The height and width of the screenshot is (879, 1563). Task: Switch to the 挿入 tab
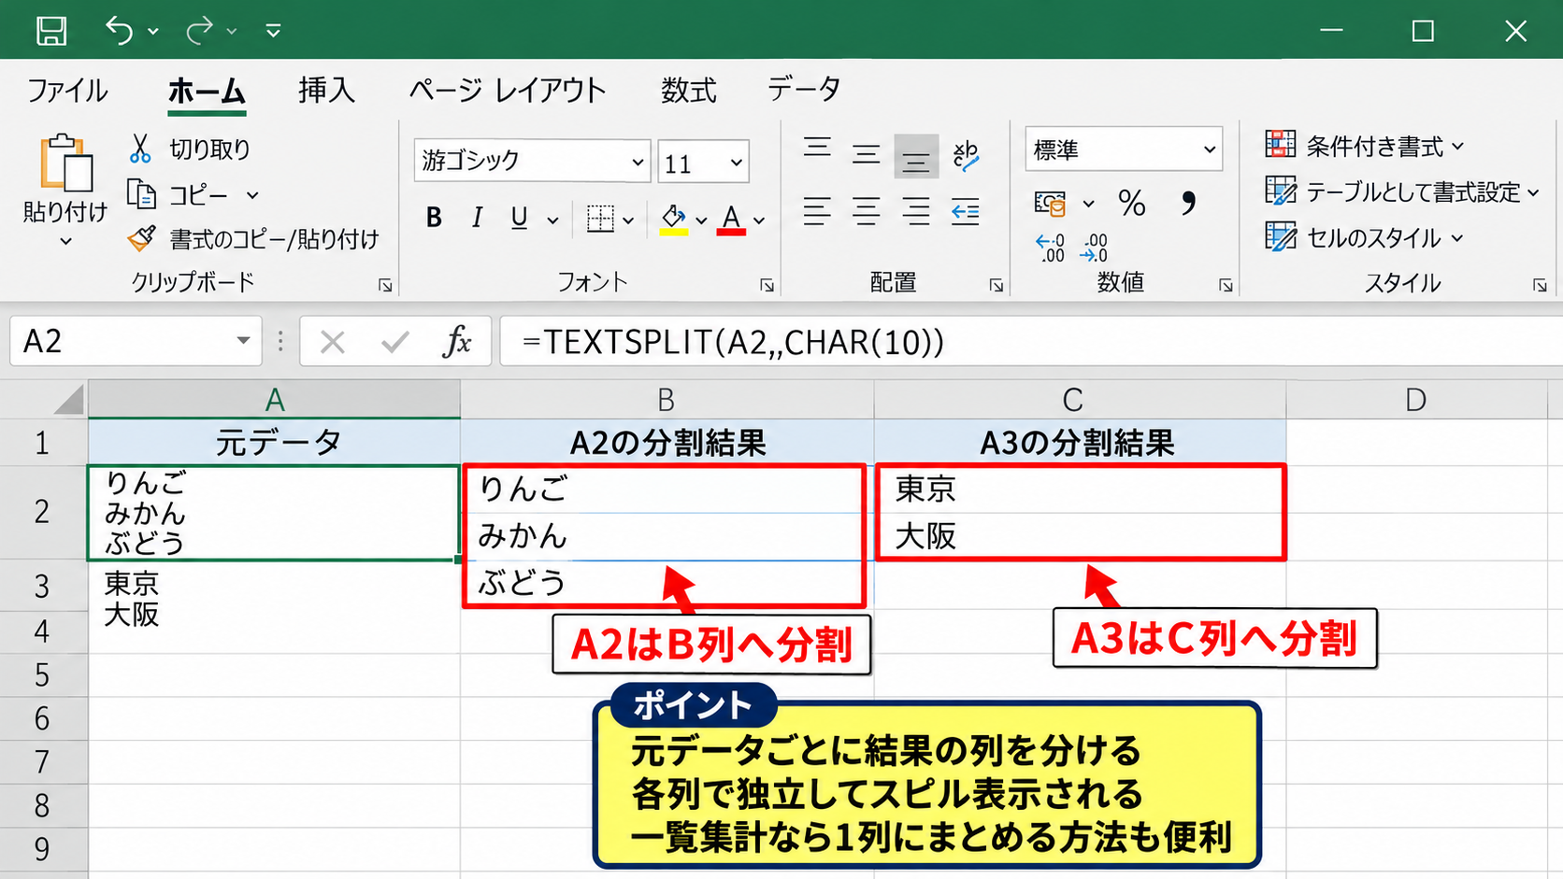click(326, 91)
